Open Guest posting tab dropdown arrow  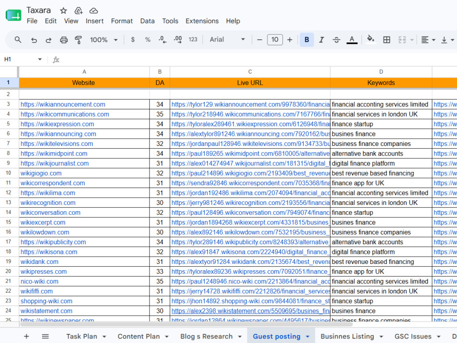pyautogui.click(x=308, y=337)
